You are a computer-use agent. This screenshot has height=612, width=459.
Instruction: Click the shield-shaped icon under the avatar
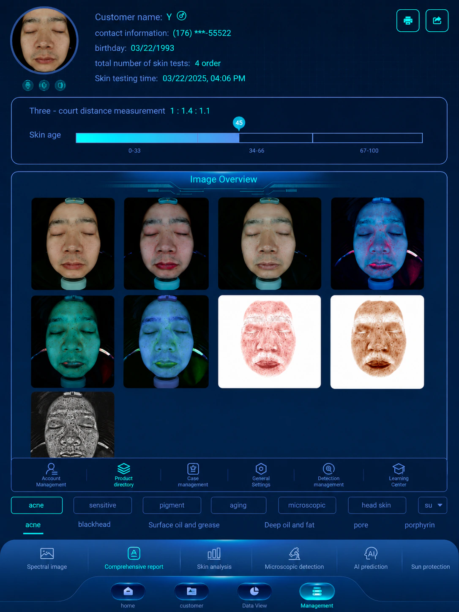pyautogui.click(x=44, y=85)
